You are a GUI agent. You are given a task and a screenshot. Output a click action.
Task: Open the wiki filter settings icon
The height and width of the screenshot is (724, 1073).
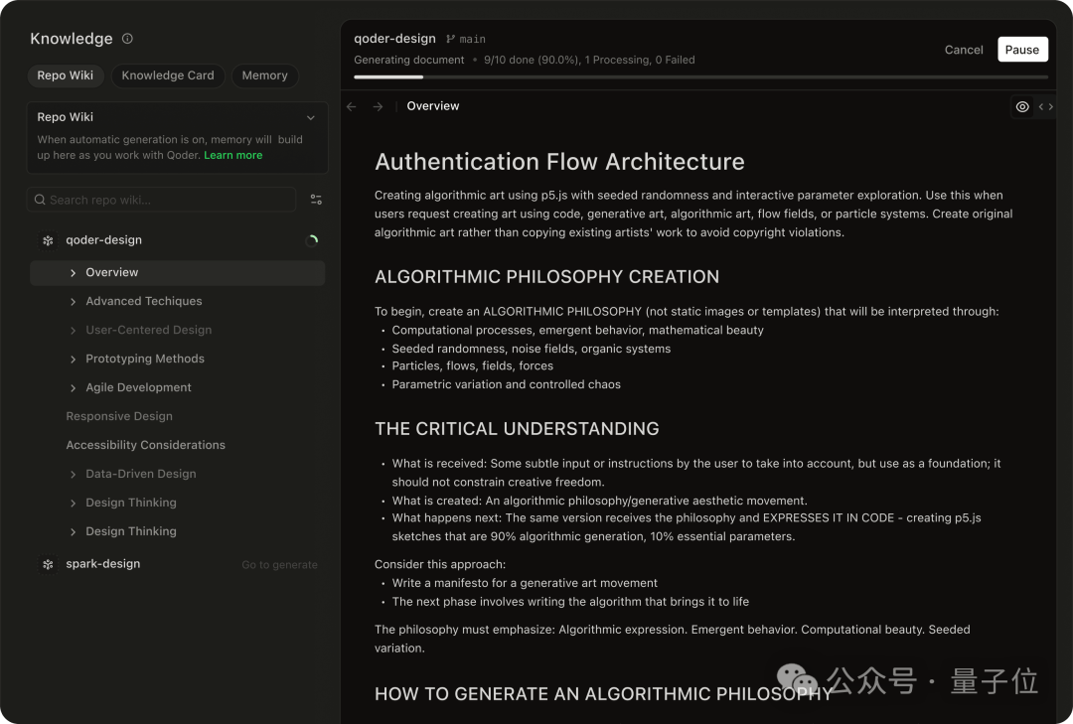click(316, 200)
